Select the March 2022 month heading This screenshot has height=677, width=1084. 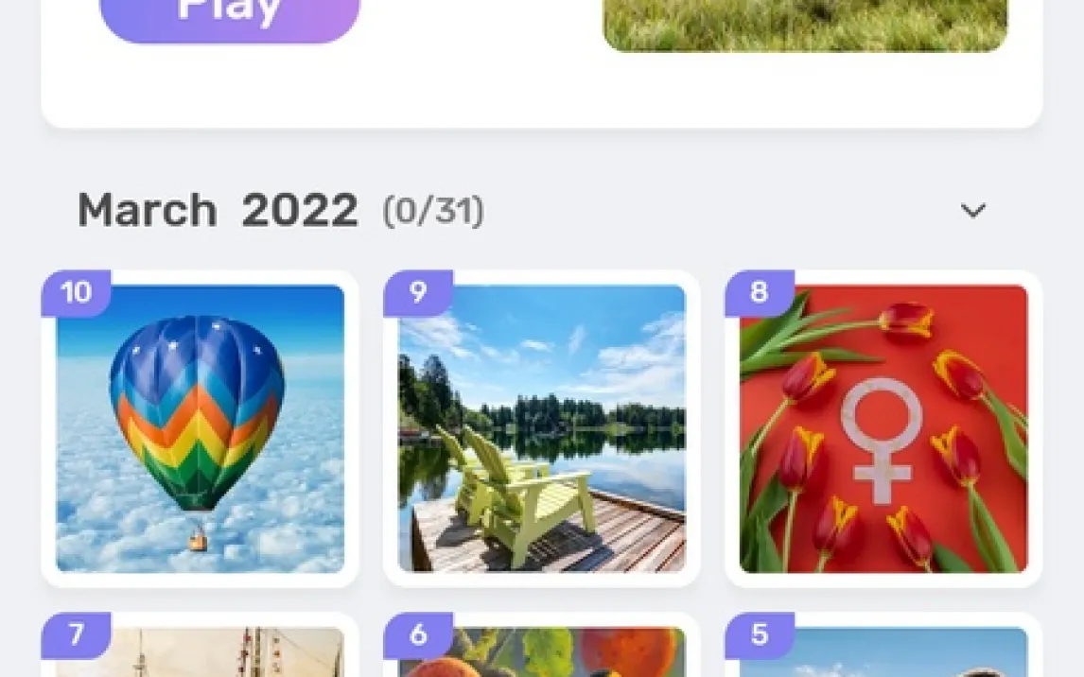coord(218,210)
